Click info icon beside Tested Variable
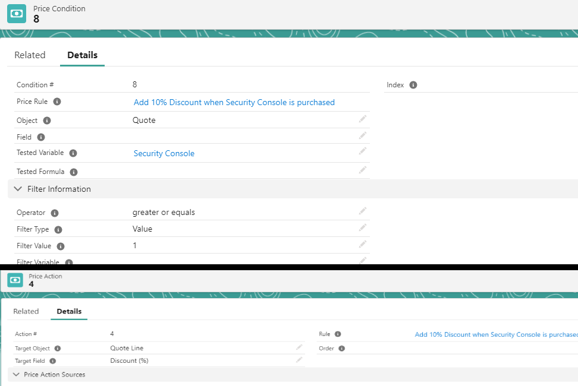Viewport: 578px width, 386px height. point(73,153)
